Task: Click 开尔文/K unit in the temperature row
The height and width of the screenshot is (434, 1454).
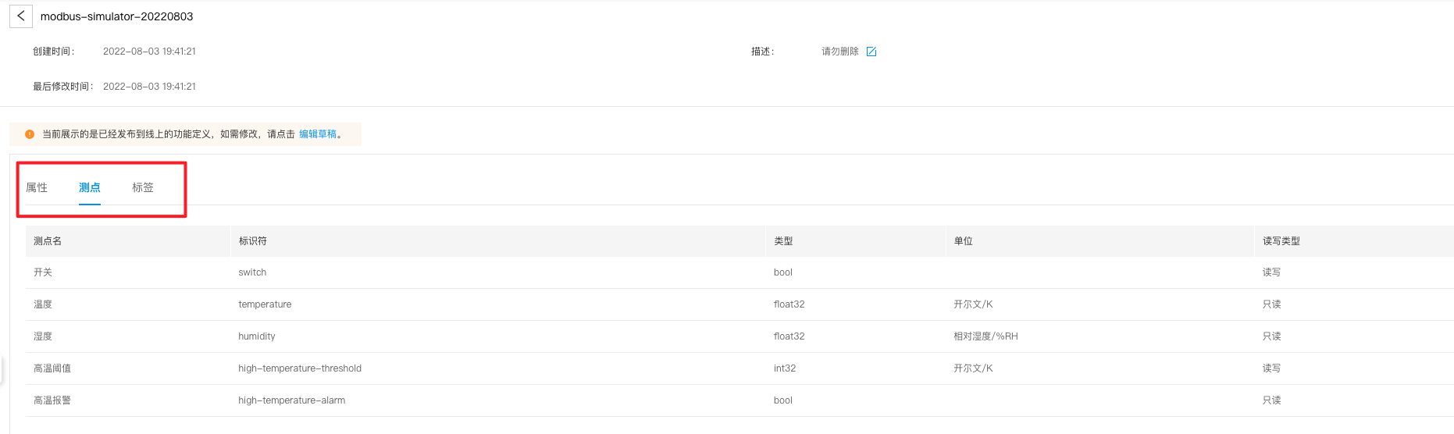Action: click(973, 304)
